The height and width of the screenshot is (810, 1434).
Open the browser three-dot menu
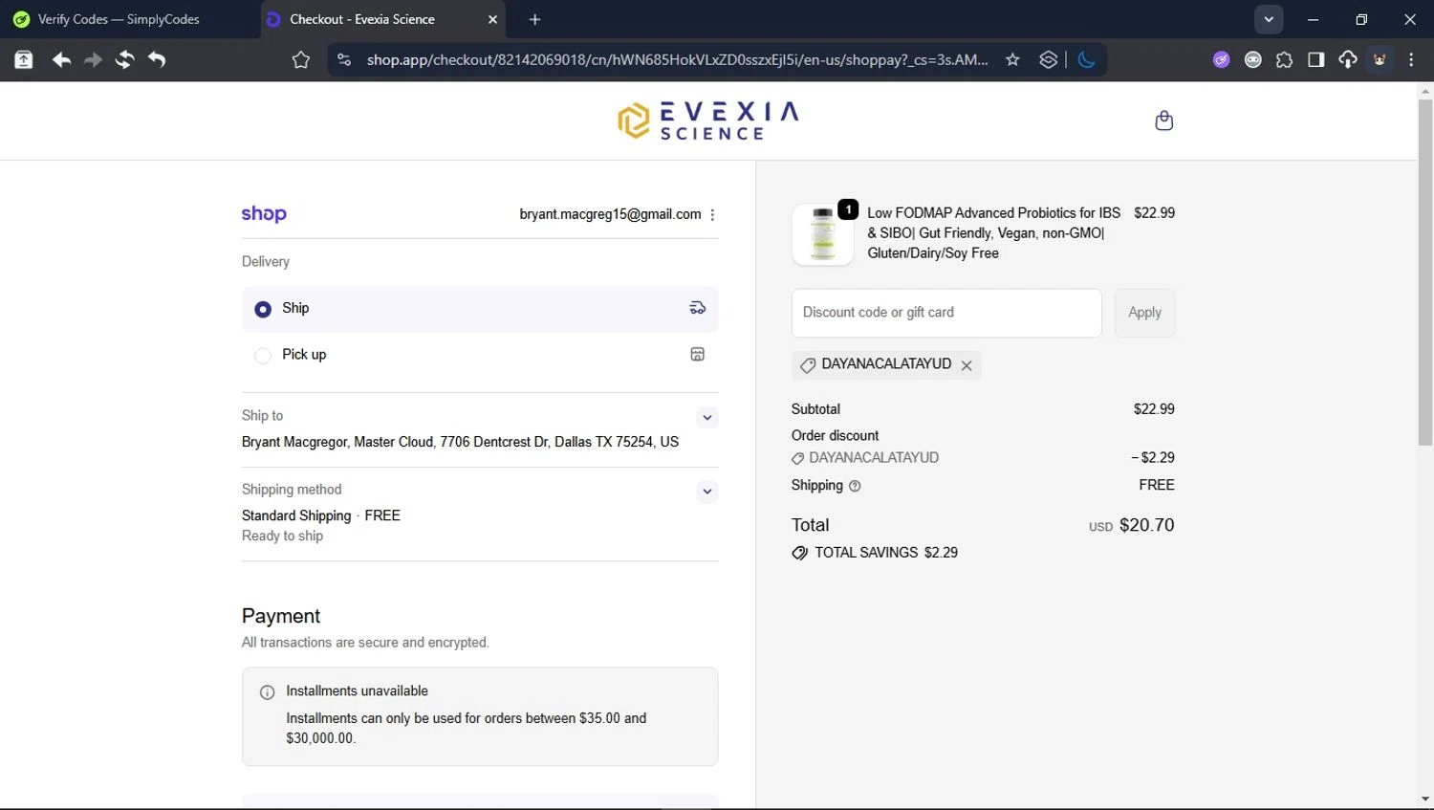point(1411,60)
